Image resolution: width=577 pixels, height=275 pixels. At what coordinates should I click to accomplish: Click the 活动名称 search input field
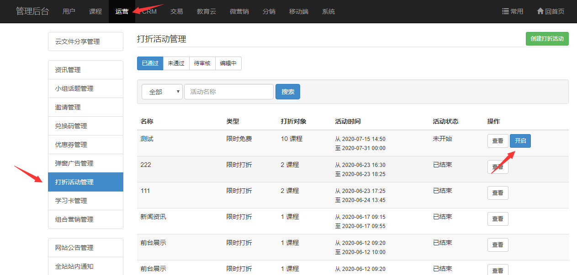[228, 92]
